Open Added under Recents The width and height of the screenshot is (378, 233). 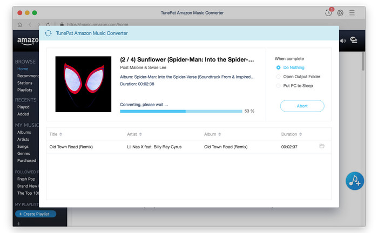point(23,114)
